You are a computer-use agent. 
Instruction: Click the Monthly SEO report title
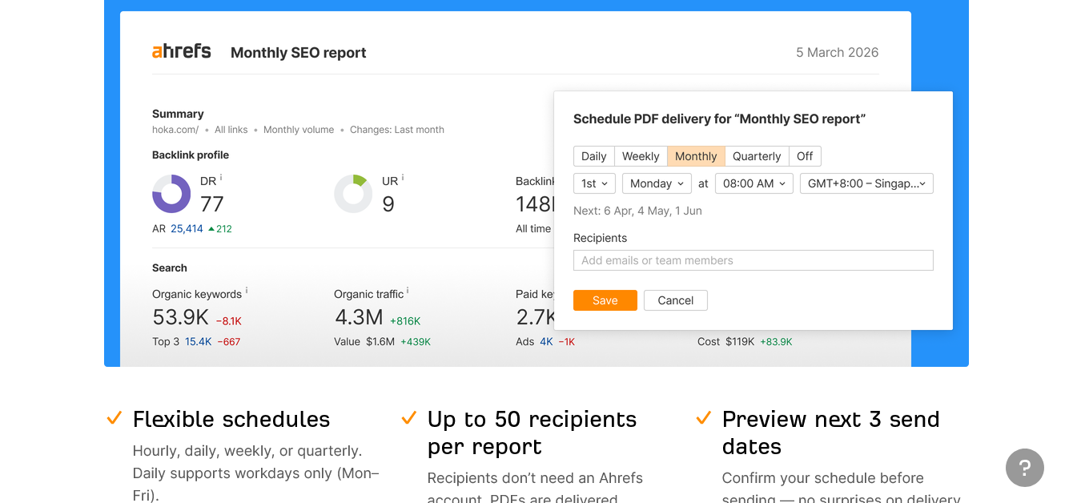pos(299,53)
